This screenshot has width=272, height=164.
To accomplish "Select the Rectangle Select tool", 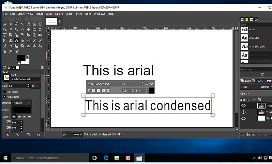I will pos(5,24).
